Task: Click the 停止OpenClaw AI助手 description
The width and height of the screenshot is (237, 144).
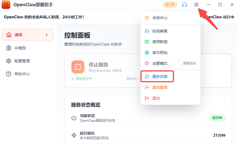Action: click(x=105, y=71)
